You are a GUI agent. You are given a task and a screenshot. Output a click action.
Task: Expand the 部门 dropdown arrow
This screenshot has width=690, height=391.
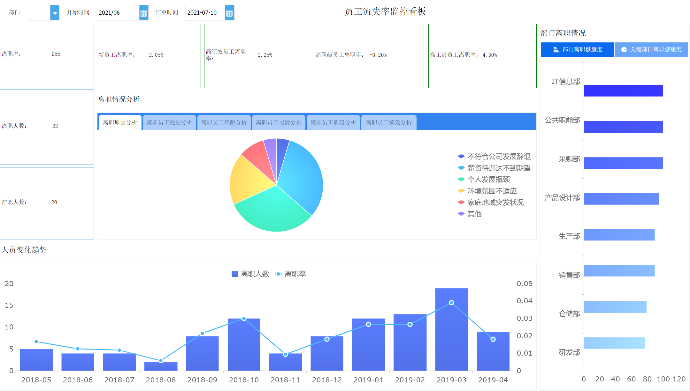55,13
